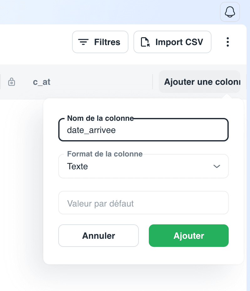Open the Filtres panel
The image size is (250, 291).
pyautogui.click(x=100, y=42)
